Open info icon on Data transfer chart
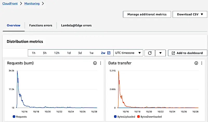Screen dimensions: 208x122 point(196,63)
